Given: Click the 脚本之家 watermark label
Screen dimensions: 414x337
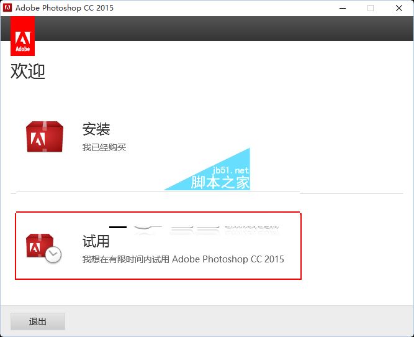Looking at the screenshot, I should tap(220, 182).
